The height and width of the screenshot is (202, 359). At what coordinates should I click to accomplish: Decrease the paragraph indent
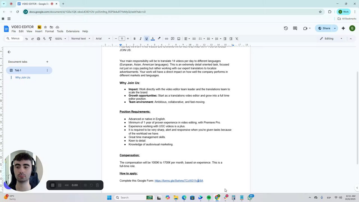[x=225, y=39]
